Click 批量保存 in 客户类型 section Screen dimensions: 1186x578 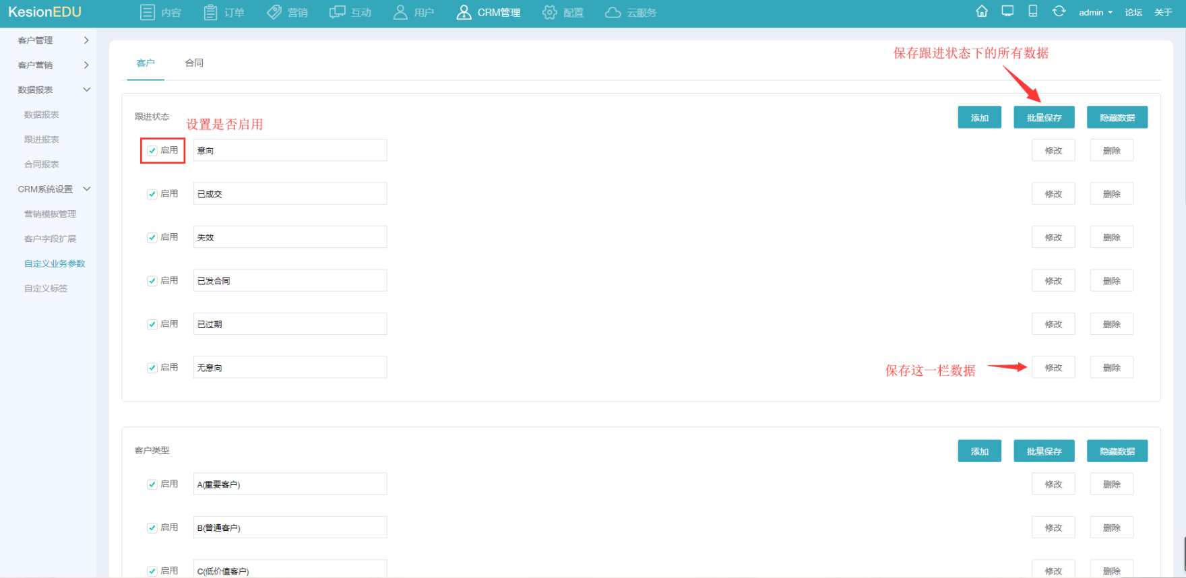pyautogui.click(x=1044, y=451)
